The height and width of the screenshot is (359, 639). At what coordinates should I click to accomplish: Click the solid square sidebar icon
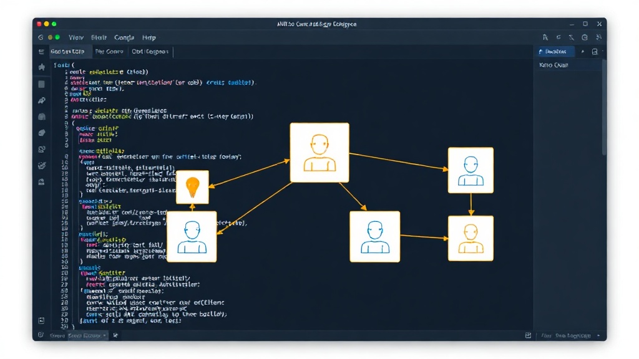pos(42,84)
